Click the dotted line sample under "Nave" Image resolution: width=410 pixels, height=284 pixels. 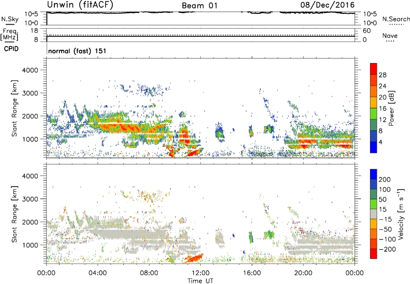(x=390, y=41)
